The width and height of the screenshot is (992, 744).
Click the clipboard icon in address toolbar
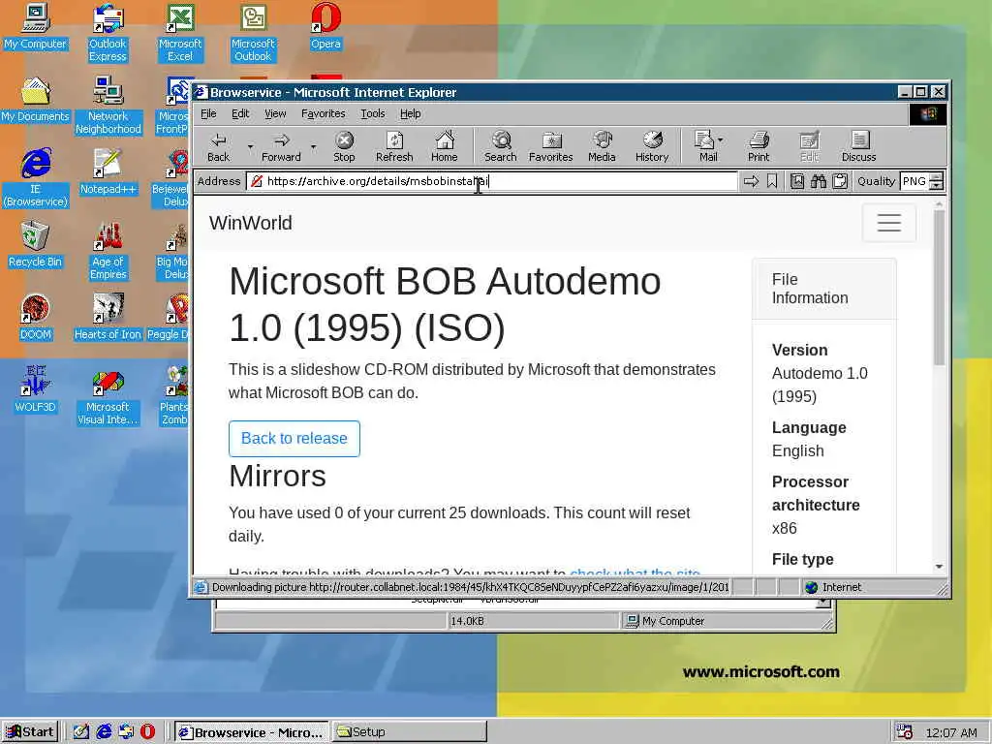pyautogui.click(x=840, y=181)
